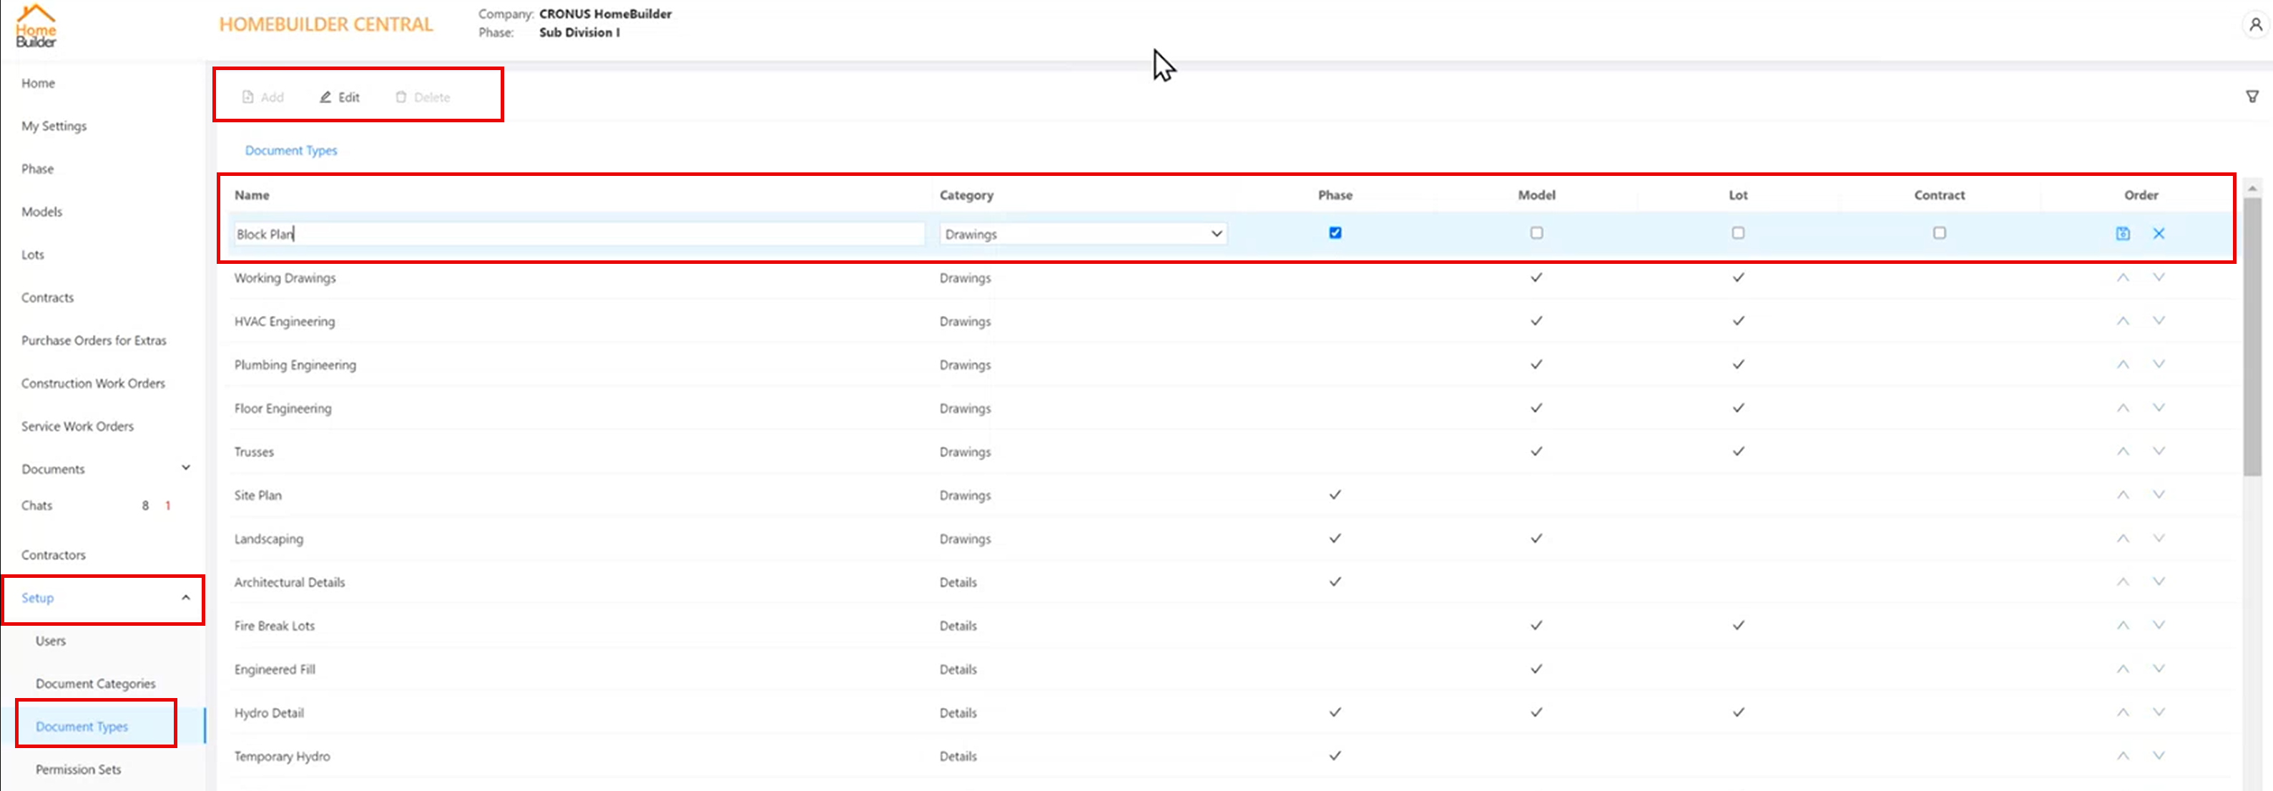Move Trusses row up
The height and width of the screenshot is (791, 2273).
pos(2123,451)
